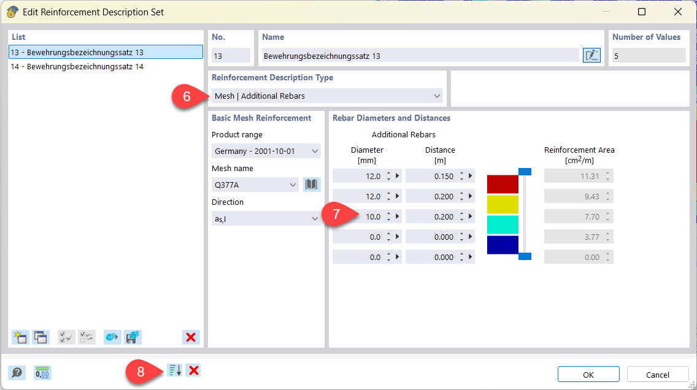The height and width of the screenshot is (390, 697).
Task: Click arrow next to third-row distance 0.200
Action: pyautogui.click(x=471, y=216)
